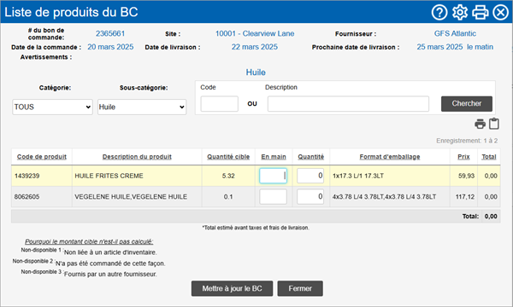Click the Fermer button
This screenshot has width=513, height=307.
click(300, 288)
